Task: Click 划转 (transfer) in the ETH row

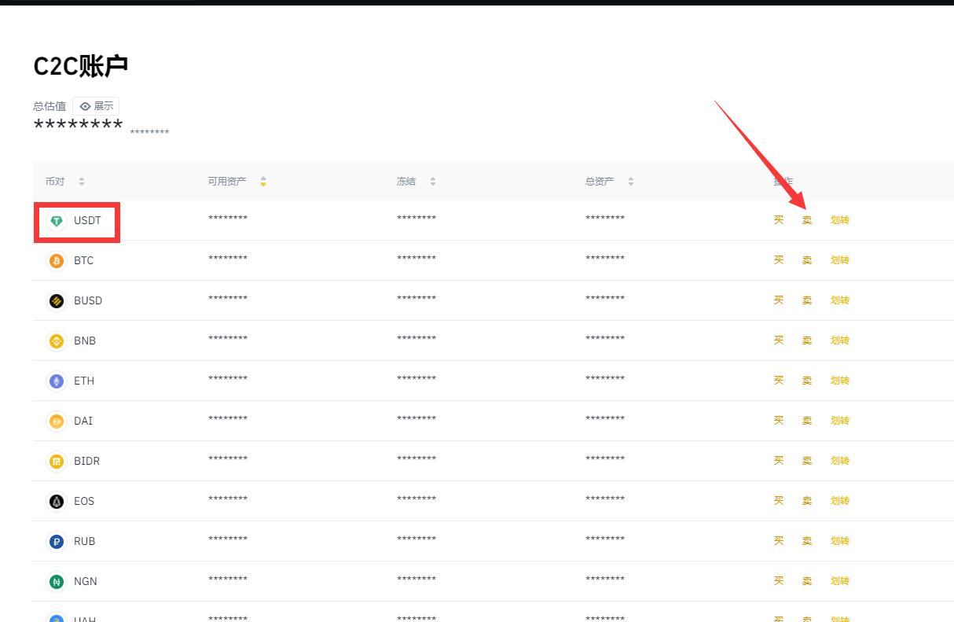Action: pyautogui.click(x=840, y=381)
